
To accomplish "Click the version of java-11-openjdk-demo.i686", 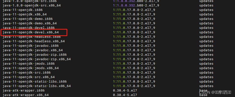I will pyautogui.click(x=134, y=19).
